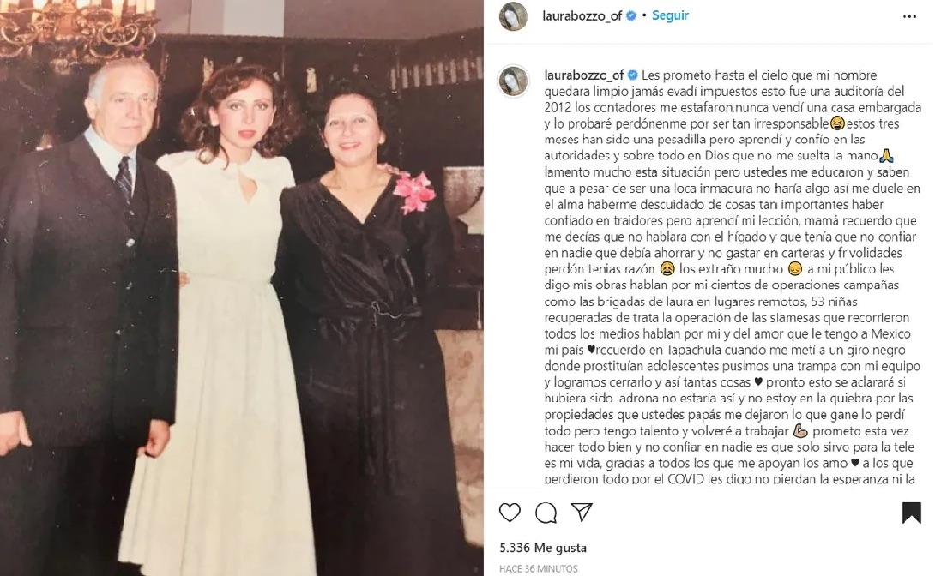Open the three-dot more options menu

pyautogui.click(x=909, y=16)
